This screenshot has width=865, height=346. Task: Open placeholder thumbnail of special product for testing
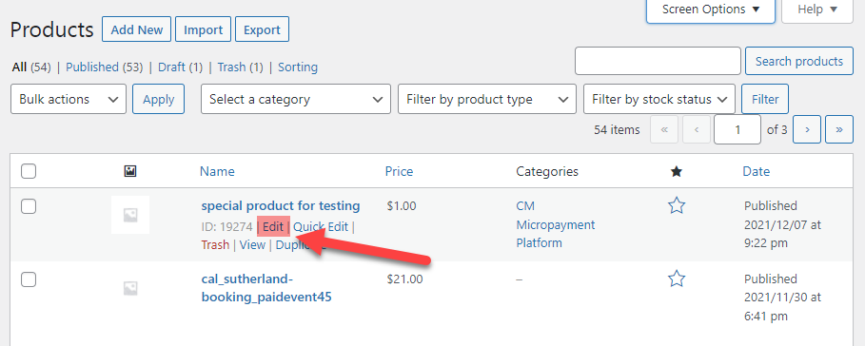click(x=130, y=215)
